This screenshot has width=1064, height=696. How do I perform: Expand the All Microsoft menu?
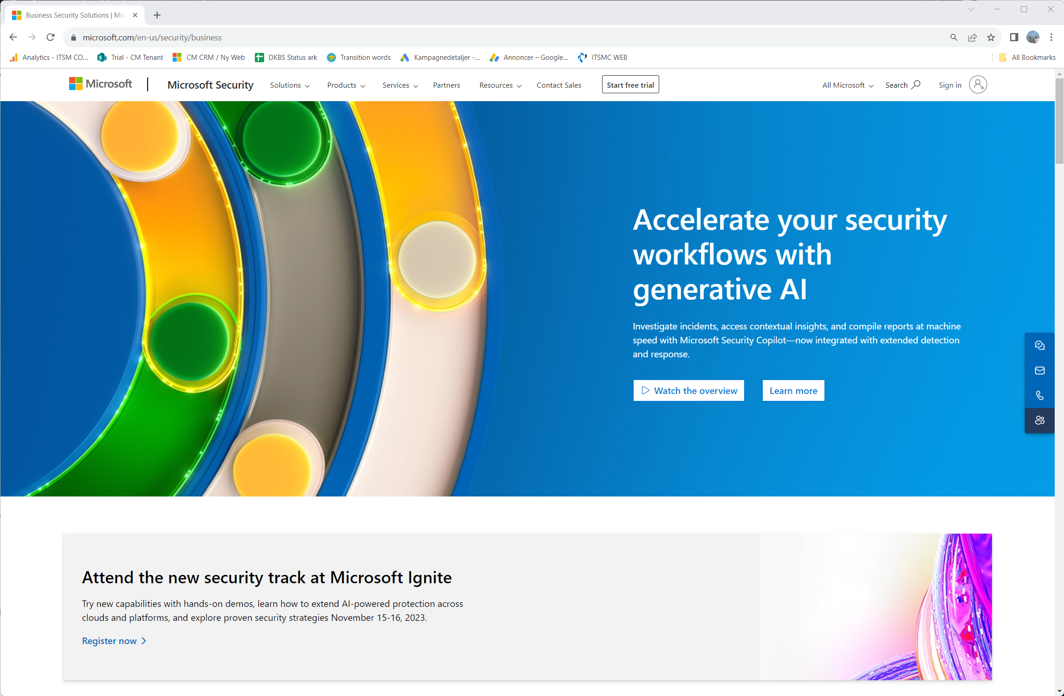pyautogui.click(x=848, y=85)
